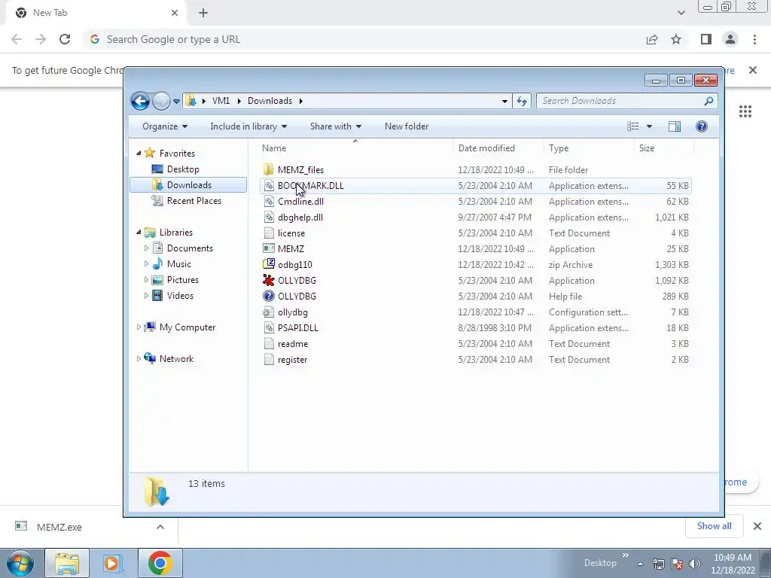Click VM1 in the address breadcrumb
The height and width of the screenshot is (578, 771).
tap(221, 101)
